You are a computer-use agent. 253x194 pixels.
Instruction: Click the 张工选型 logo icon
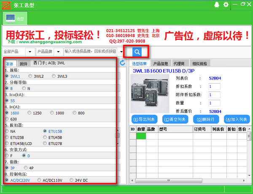pyautogui.click(x=6, y=5)
